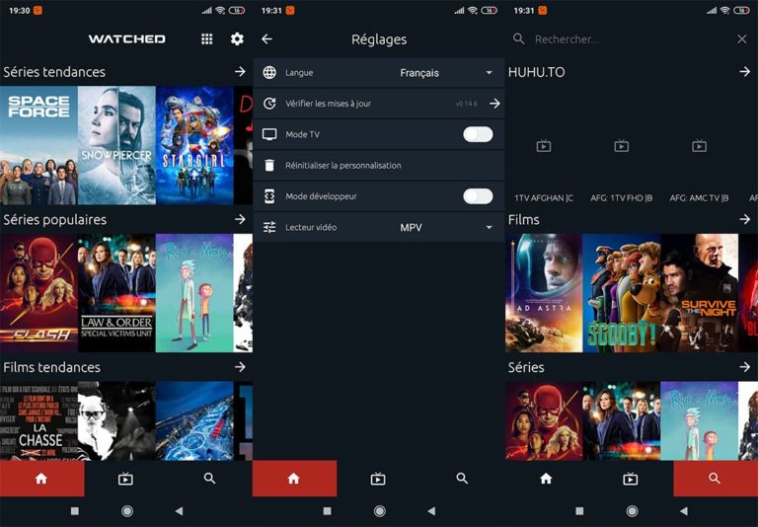Select the highlighted home tab on first screen
The image size is (758, 527).
click(x=42, y=479)
